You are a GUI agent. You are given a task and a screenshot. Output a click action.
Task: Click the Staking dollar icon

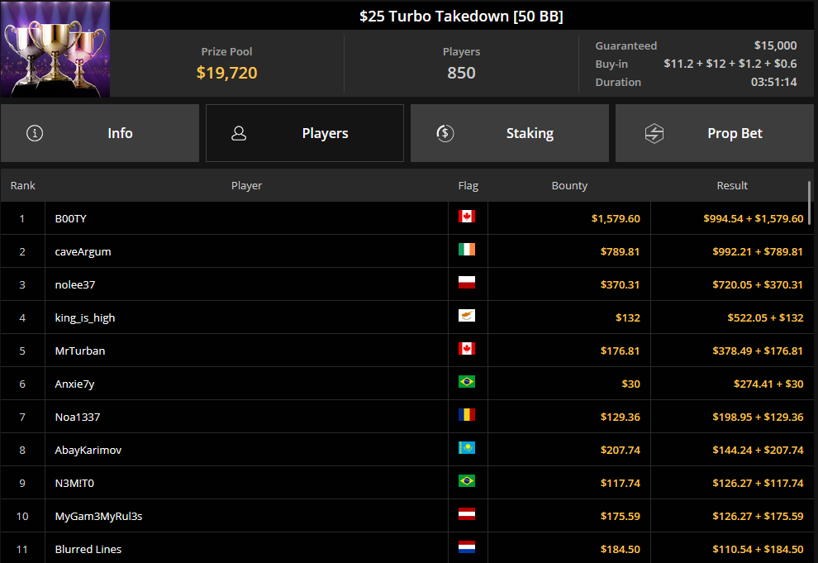445,133
